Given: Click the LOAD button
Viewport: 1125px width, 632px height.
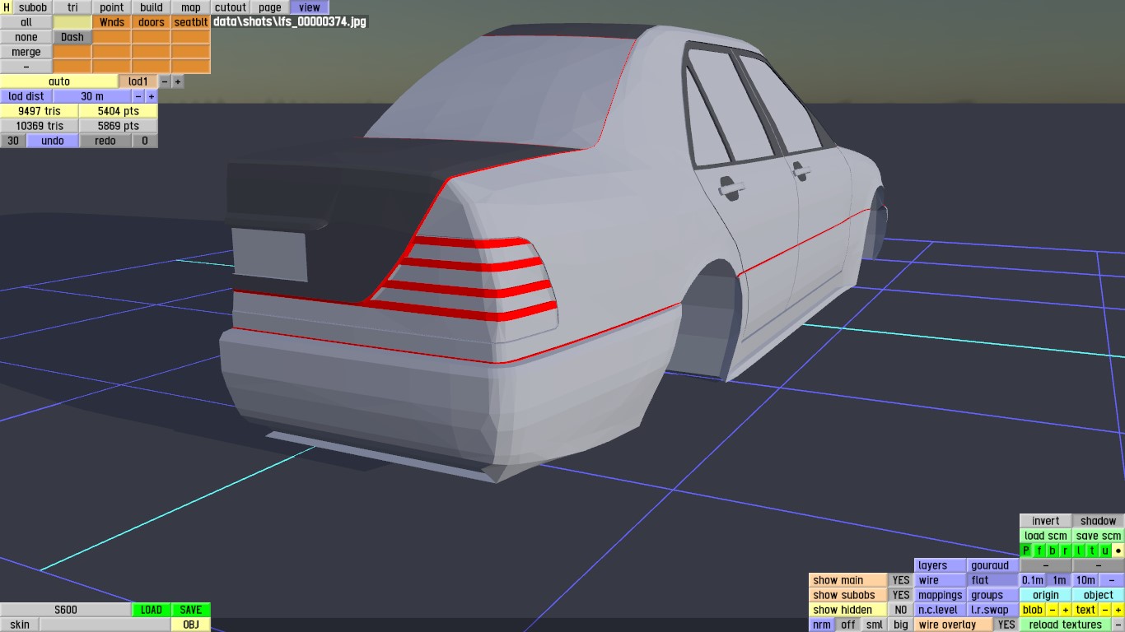Looking at the screenshot, I should tap(152, 610).
